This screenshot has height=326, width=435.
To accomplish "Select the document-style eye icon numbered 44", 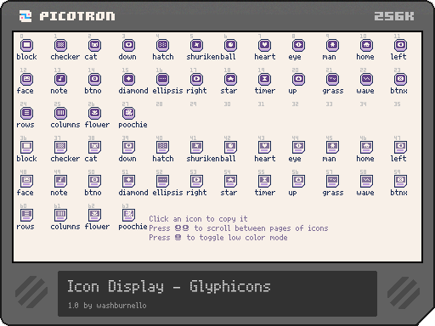I will tap(298, 147).
